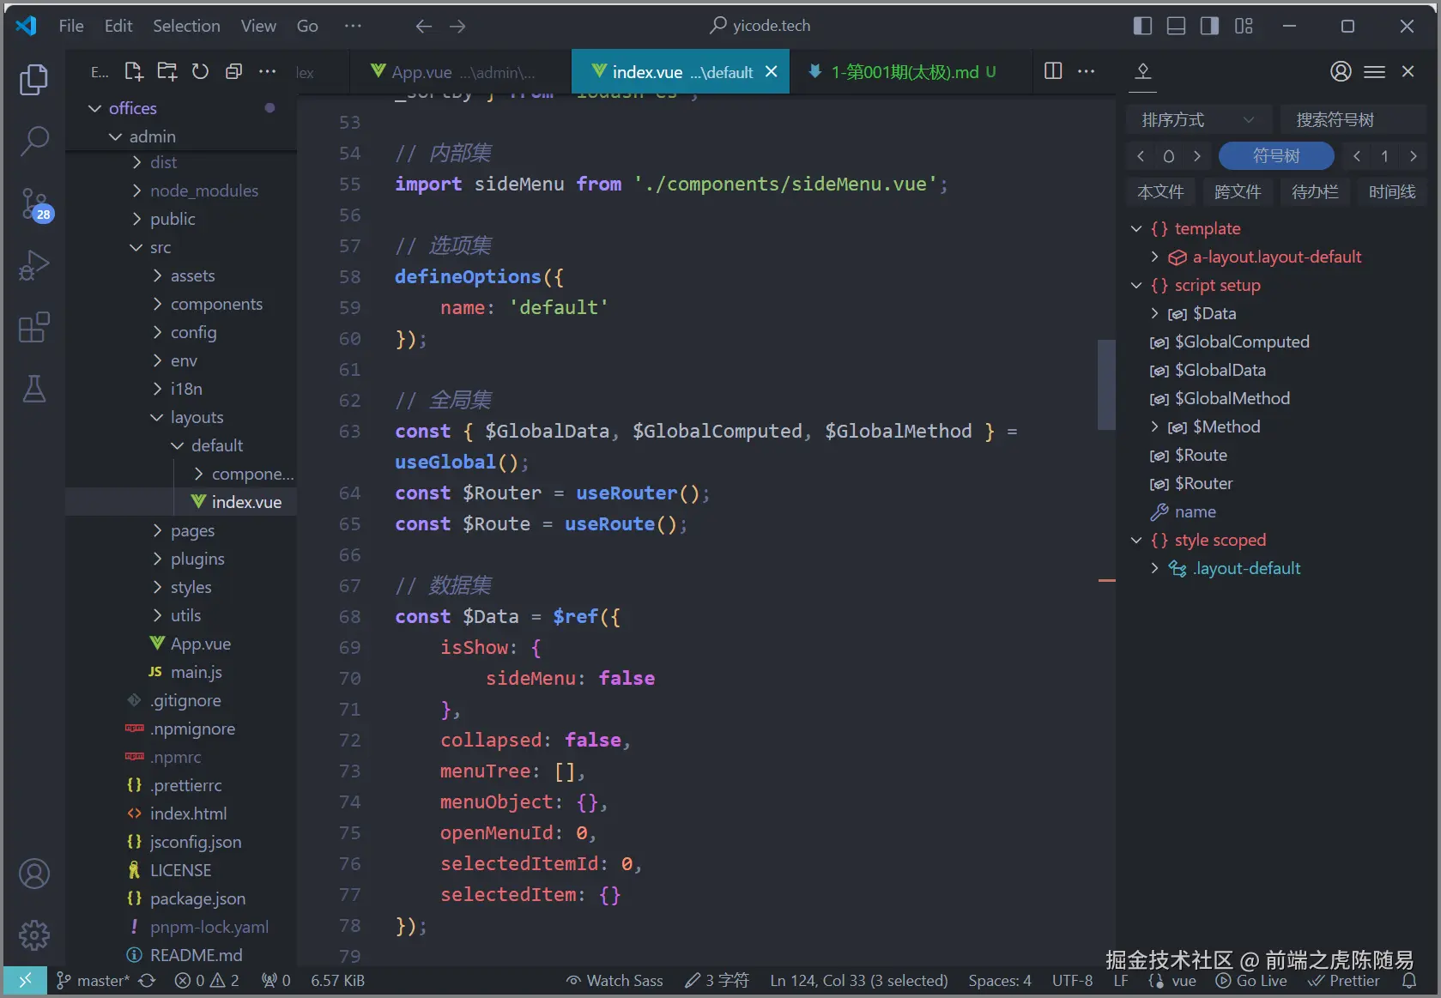Close the symbol tree side panel
Screen dimensions: 1441x998
point(1408,71)
